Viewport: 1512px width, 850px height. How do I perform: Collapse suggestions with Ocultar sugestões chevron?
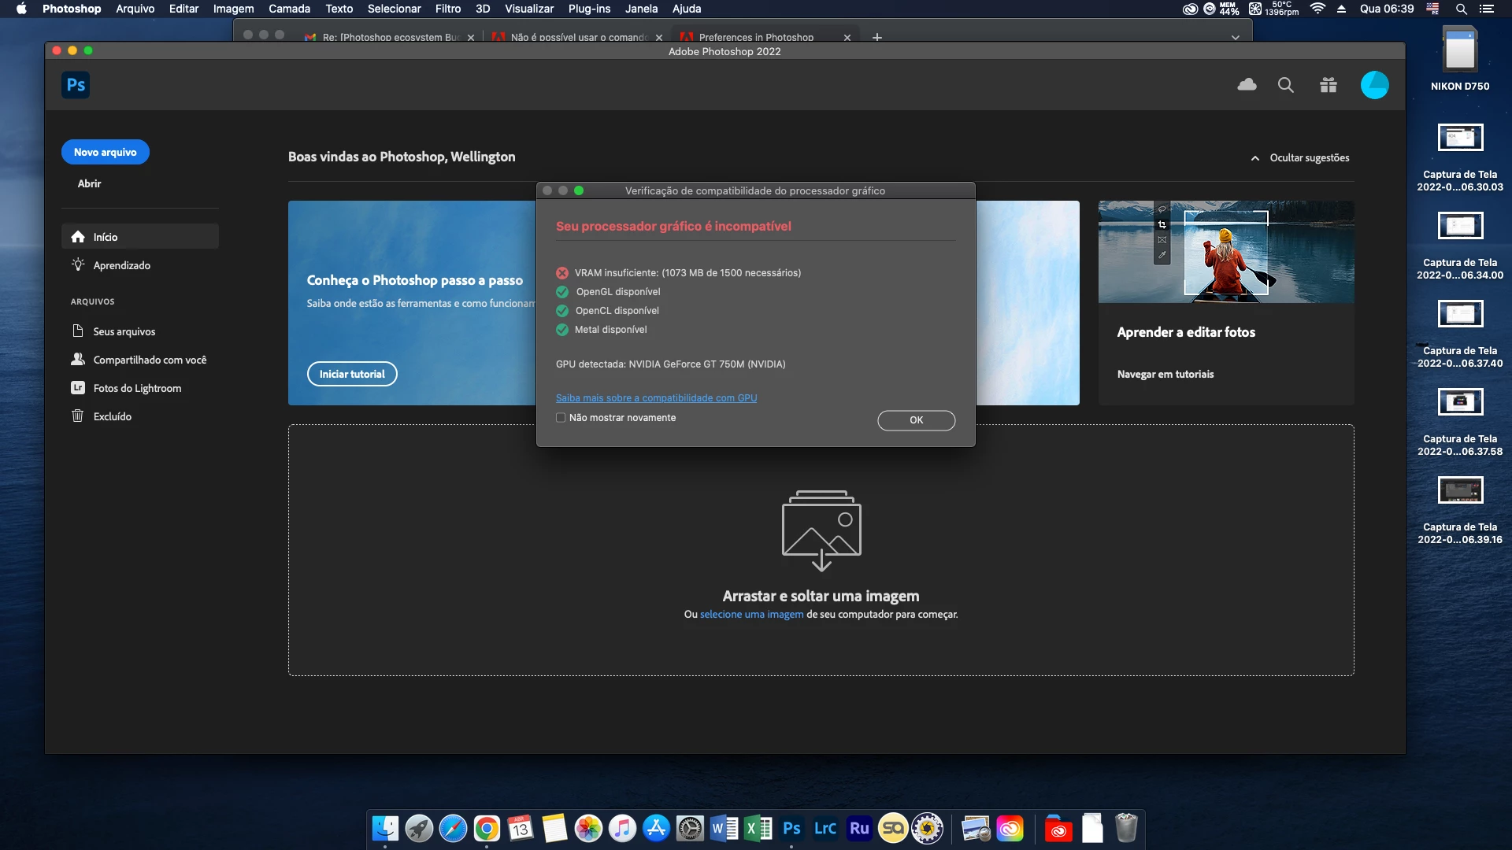tap(1255, 158)
